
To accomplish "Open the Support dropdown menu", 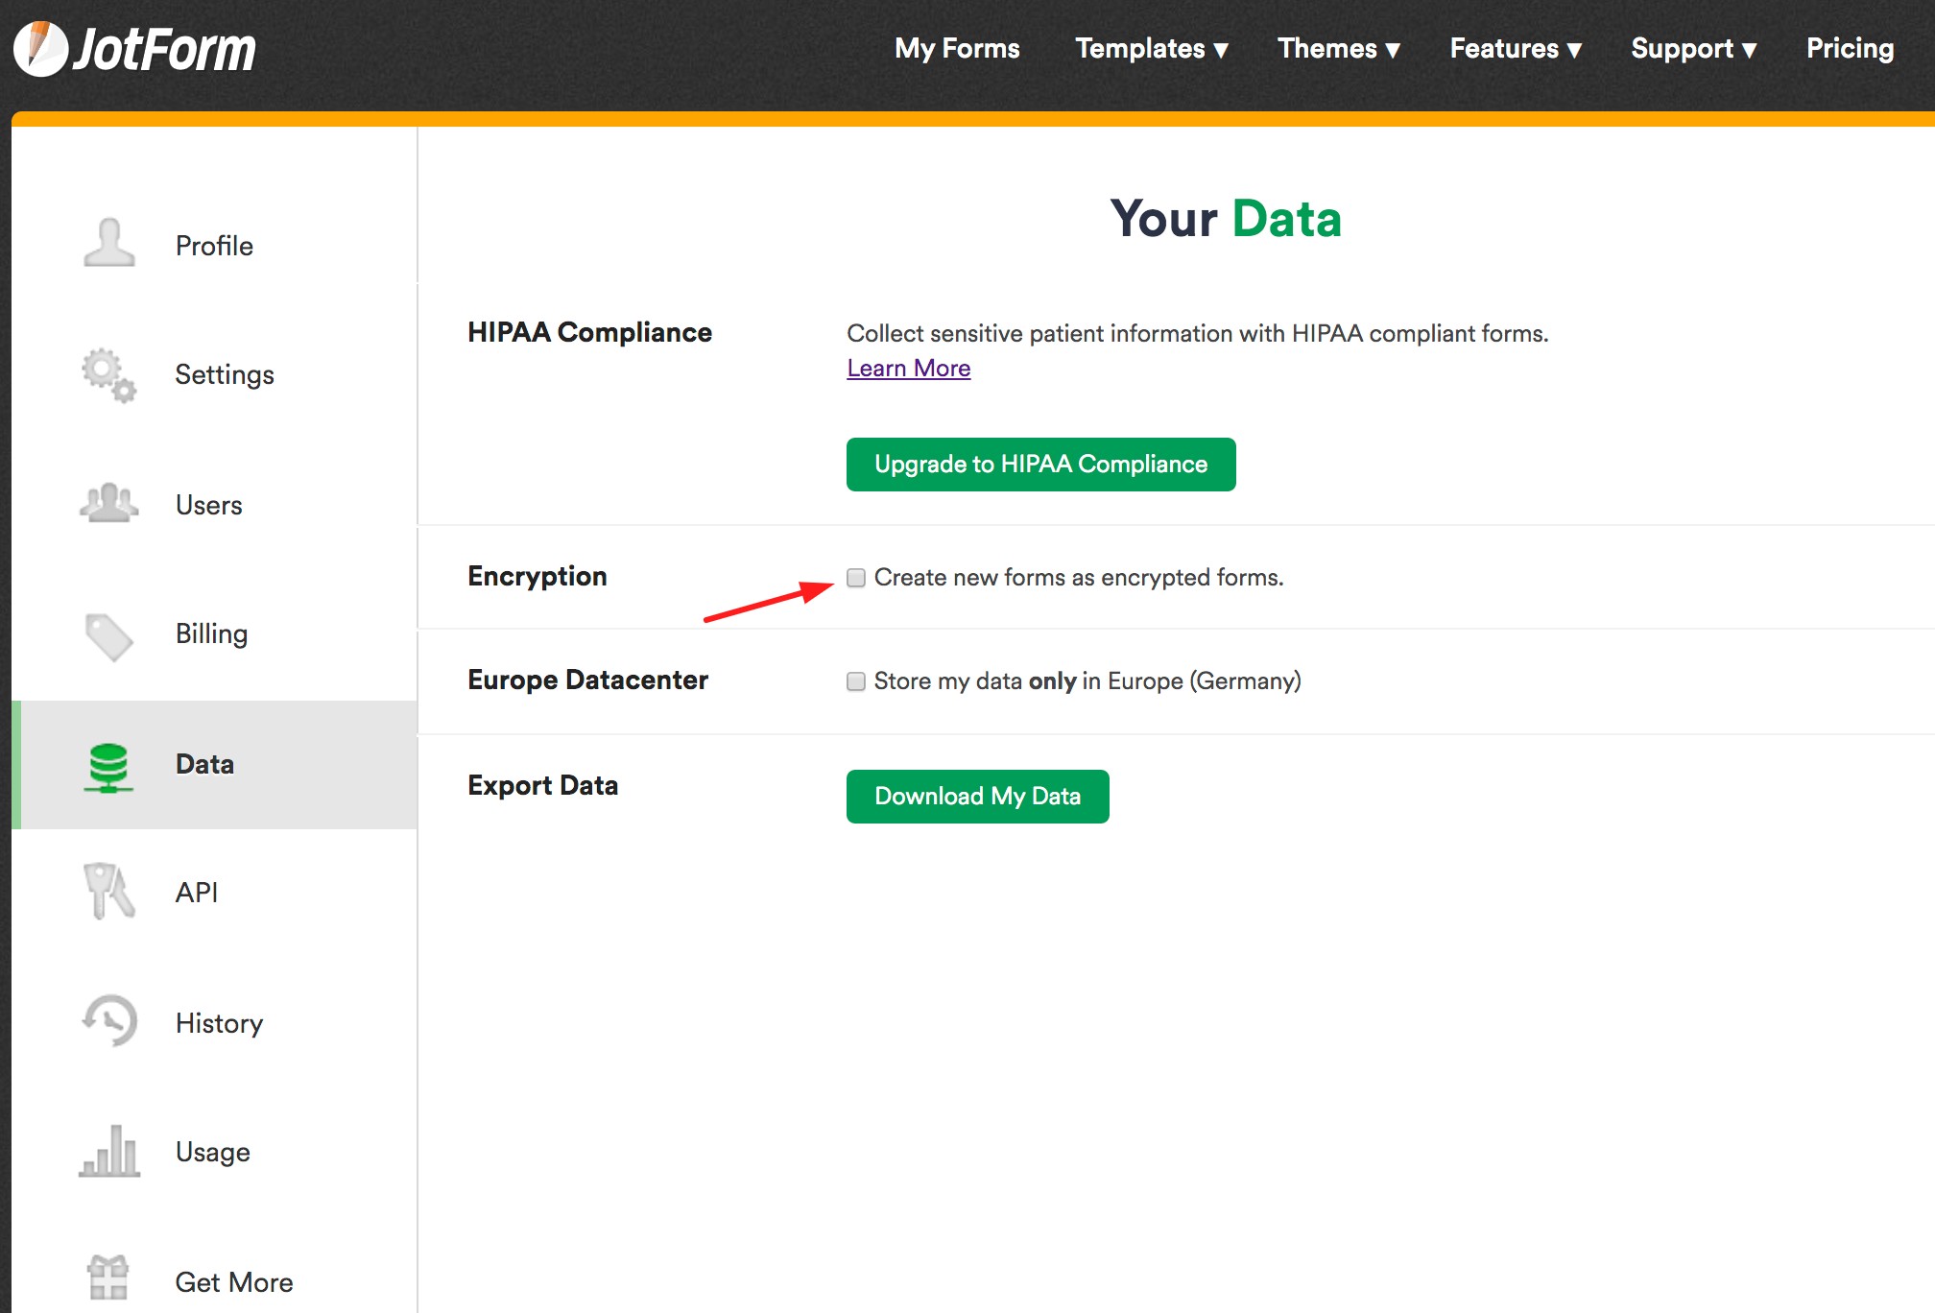I will click(1693, 48).
